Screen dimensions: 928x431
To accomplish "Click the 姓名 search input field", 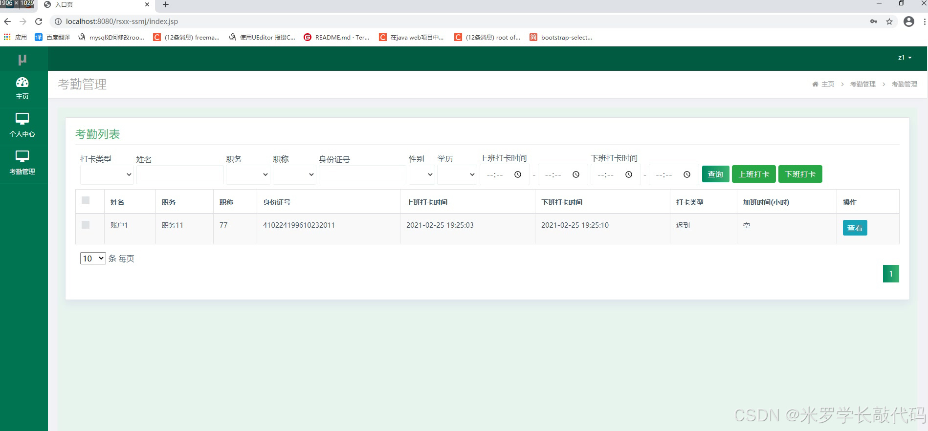I will (x=180, y=174).
